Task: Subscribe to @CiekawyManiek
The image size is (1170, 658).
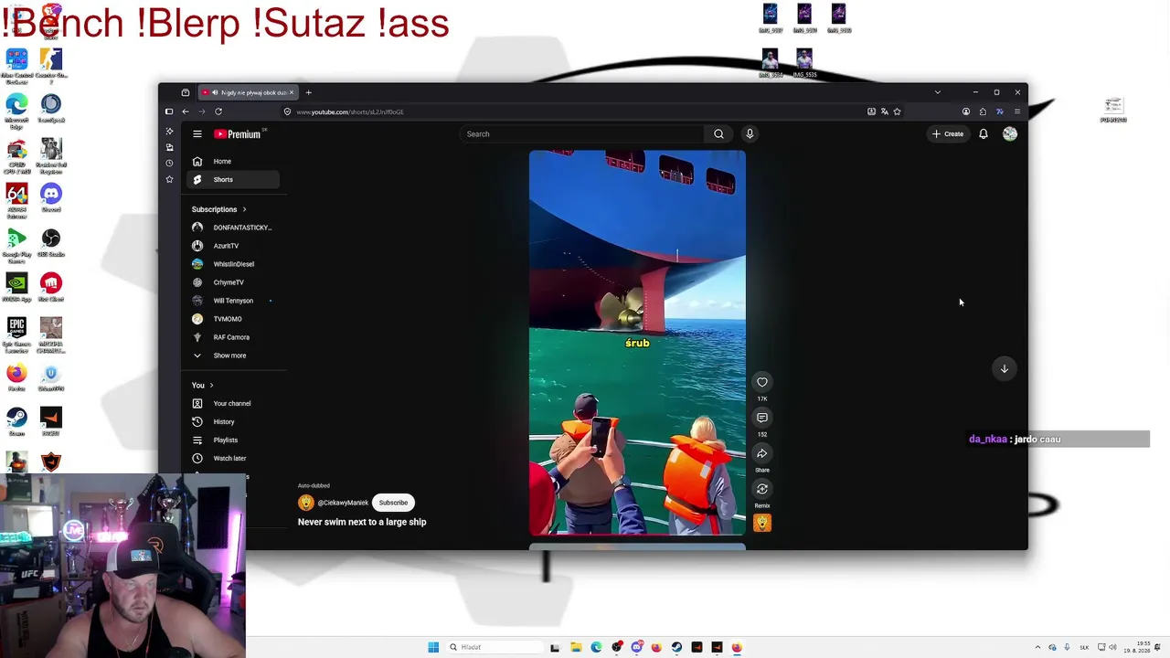Action: coord(393,503)
